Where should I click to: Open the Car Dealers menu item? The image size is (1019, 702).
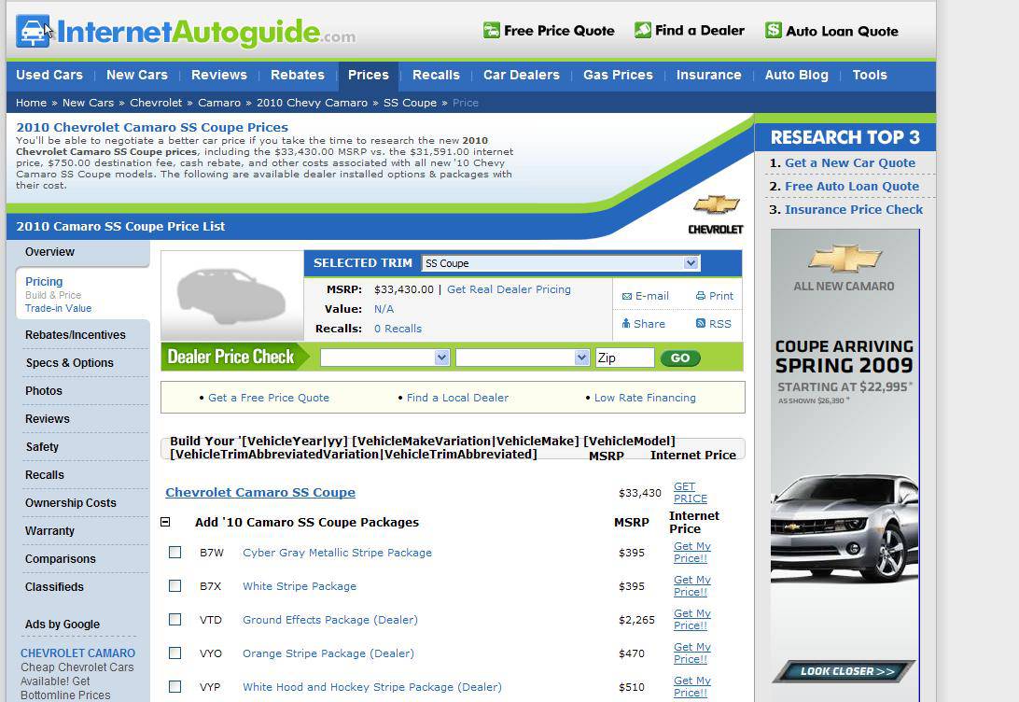click(x=522, y=75)
